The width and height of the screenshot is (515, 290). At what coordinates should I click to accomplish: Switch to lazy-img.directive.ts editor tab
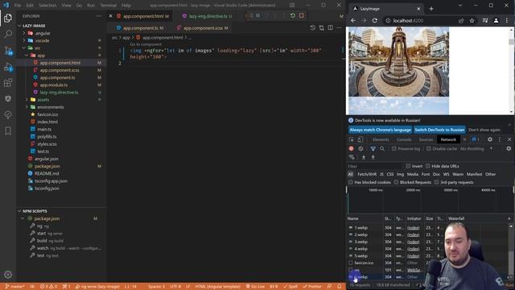point(208,16)
